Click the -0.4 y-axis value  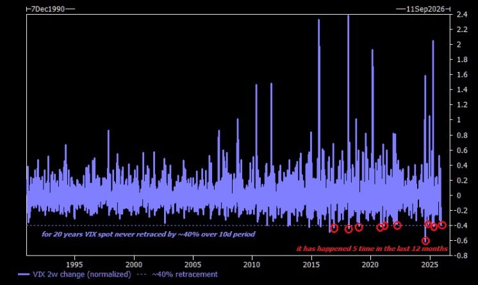pyautogui.click(x=461, y=225)
